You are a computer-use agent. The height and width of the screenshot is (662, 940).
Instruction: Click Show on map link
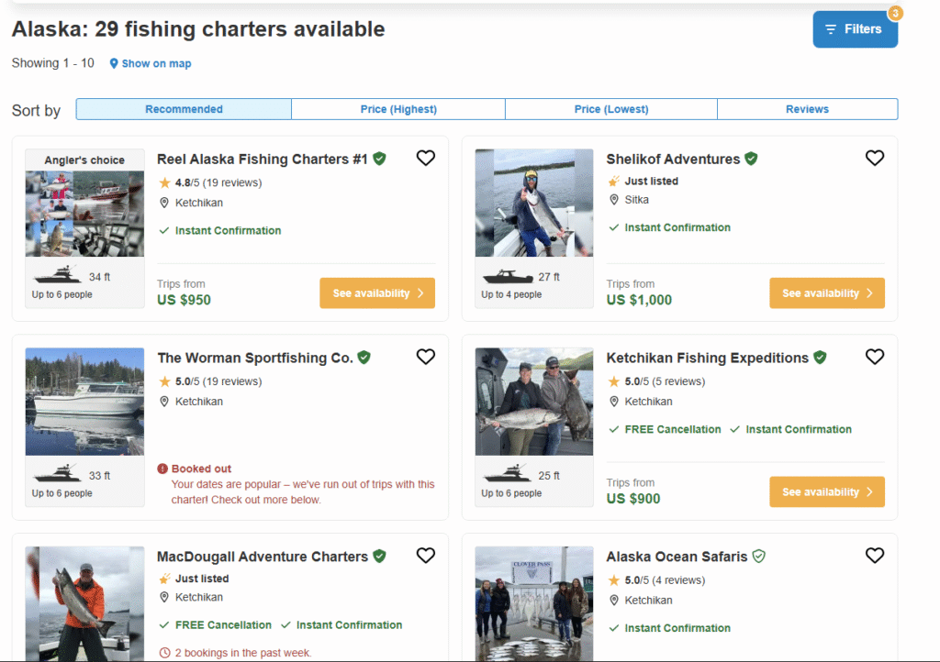[156, 63]
